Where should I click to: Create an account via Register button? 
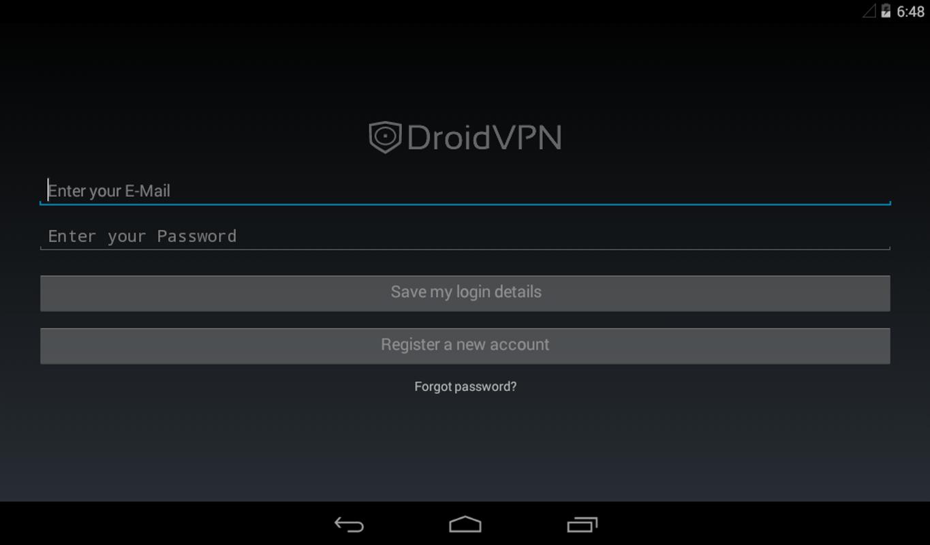pyautogui.click(x=465, y=345)
